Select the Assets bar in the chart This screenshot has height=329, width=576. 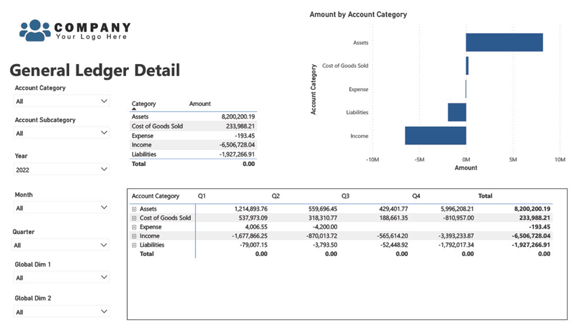(504, 43)
